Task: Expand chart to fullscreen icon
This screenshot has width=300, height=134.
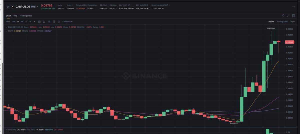Action: click(288, 15)
